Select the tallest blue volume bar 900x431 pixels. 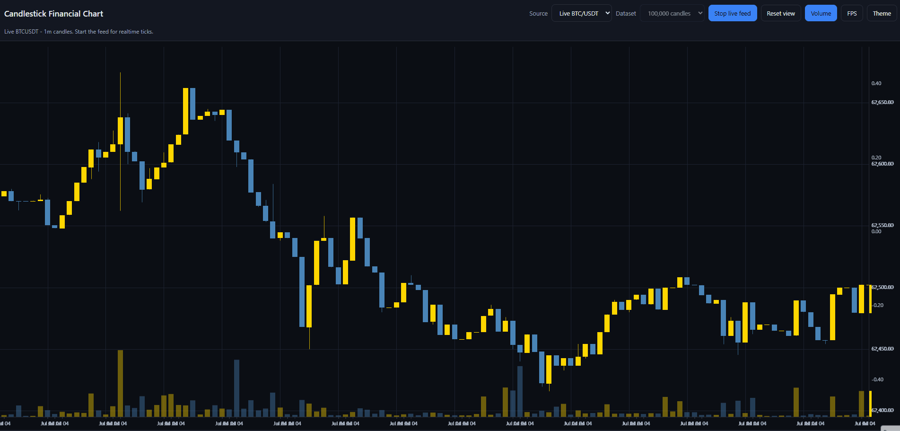(236, 388)
